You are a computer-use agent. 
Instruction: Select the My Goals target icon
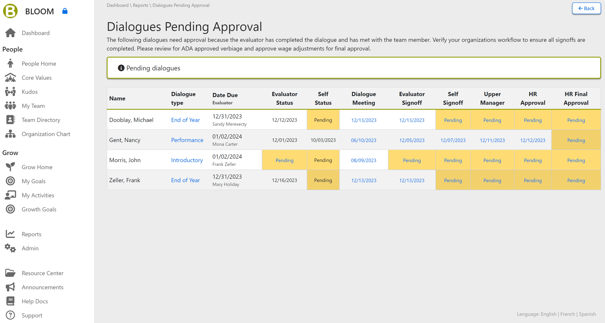(x=11, y=181)
